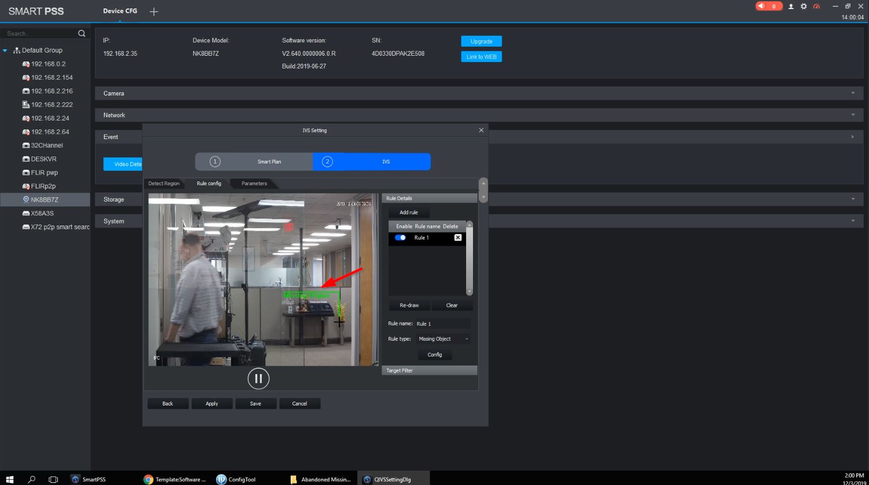Pause the video preview

[259, 378]
